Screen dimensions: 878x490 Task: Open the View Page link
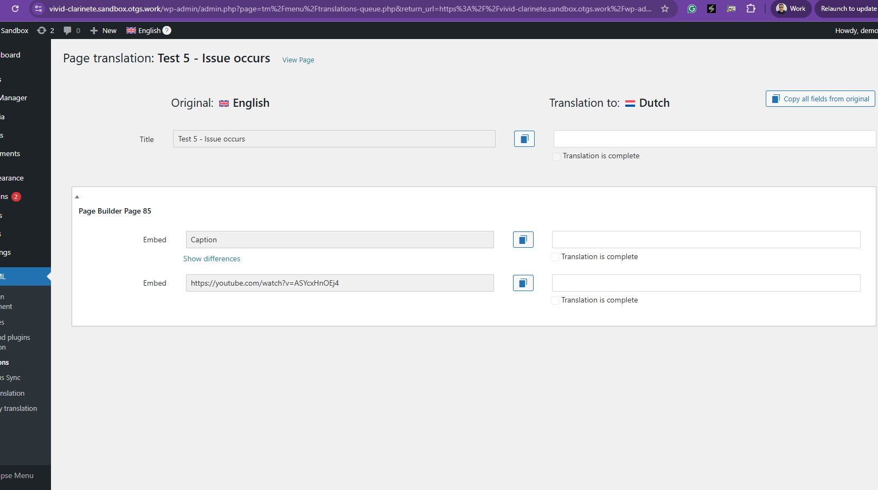coord(298,60)
